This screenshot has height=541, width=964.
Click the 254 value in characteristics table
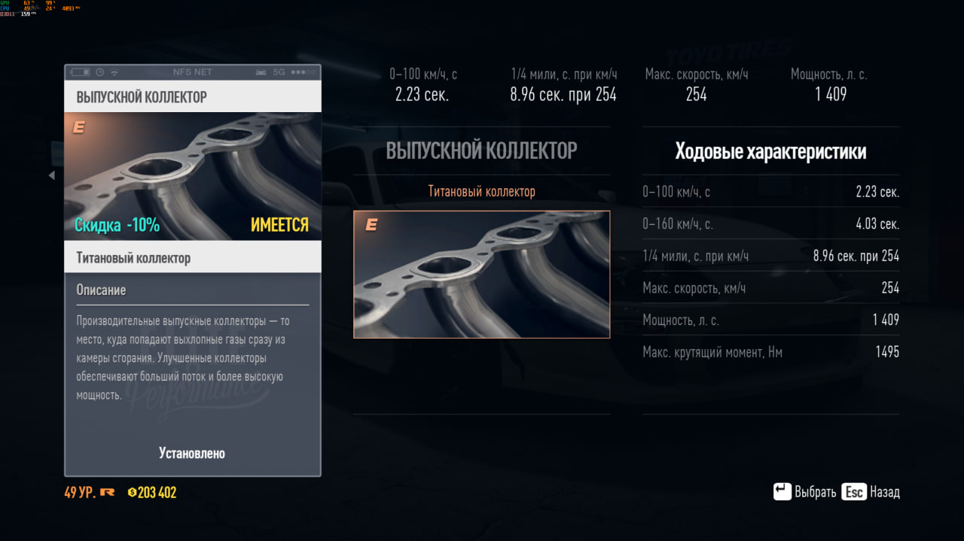pos(890,288)
